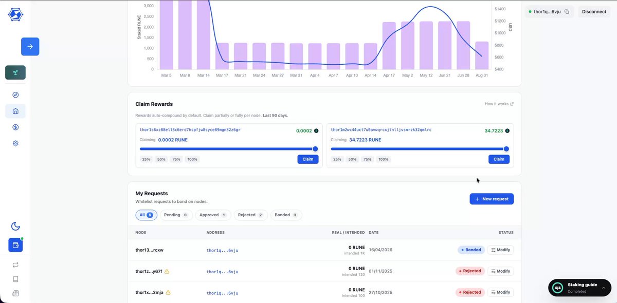This screenshot has width=617, height=303.
Task: Click the New request button
Action: tap(492, 199)
